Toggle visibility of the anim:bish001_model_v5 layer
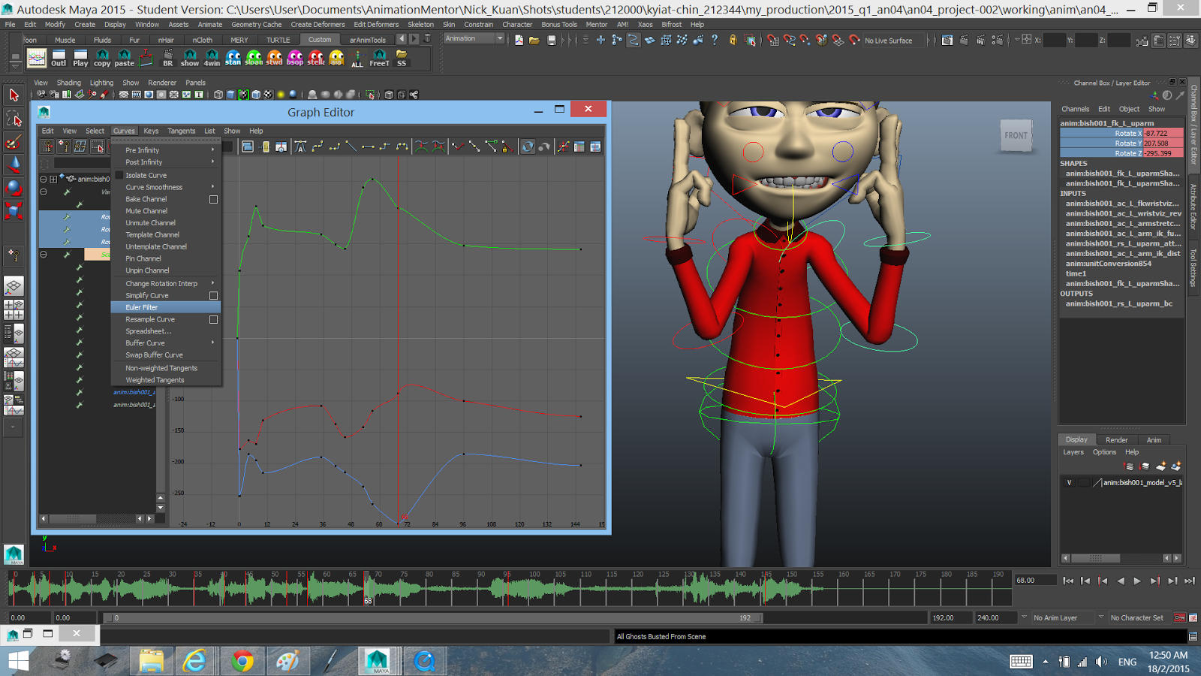Viewport: 1201px width, 676px height. [x=1069, y=481]
